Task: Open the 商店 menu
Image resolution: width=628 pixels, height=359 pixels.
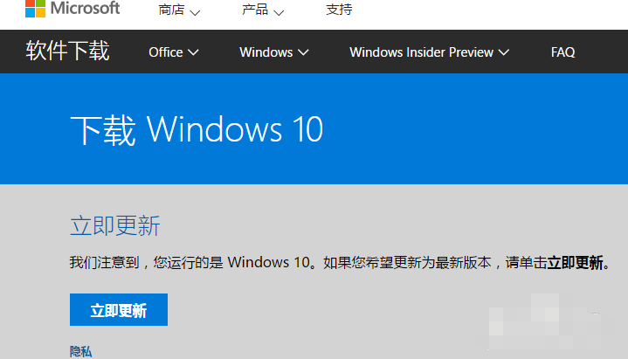Action: pos(171,10)
